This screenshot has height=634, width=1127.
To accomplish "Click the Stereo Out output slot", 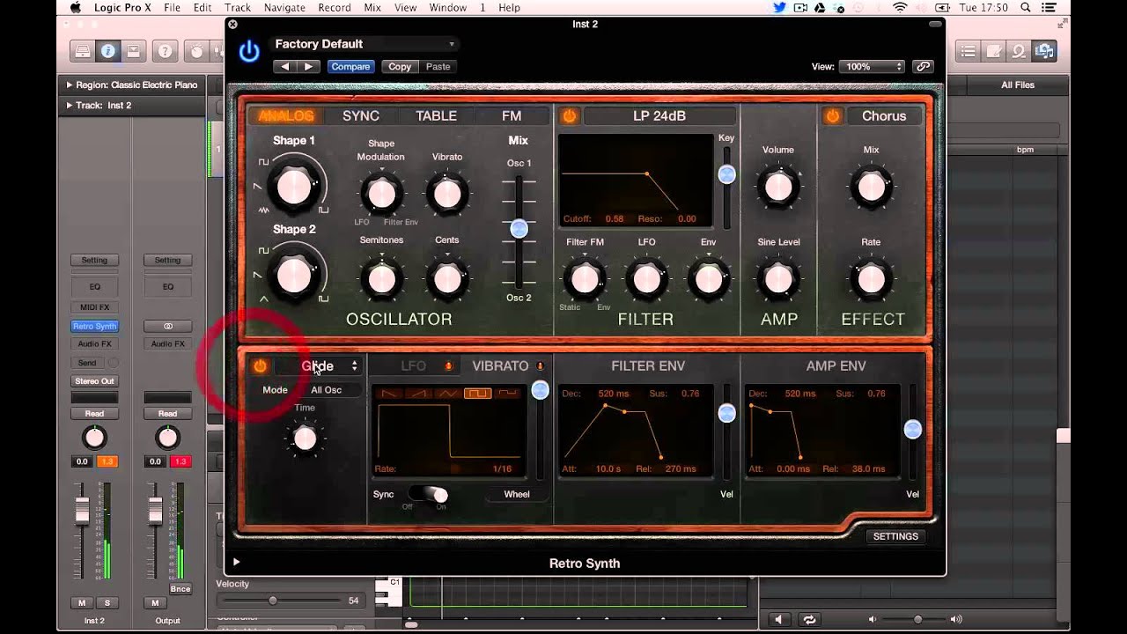I will [x=94, y=381].
